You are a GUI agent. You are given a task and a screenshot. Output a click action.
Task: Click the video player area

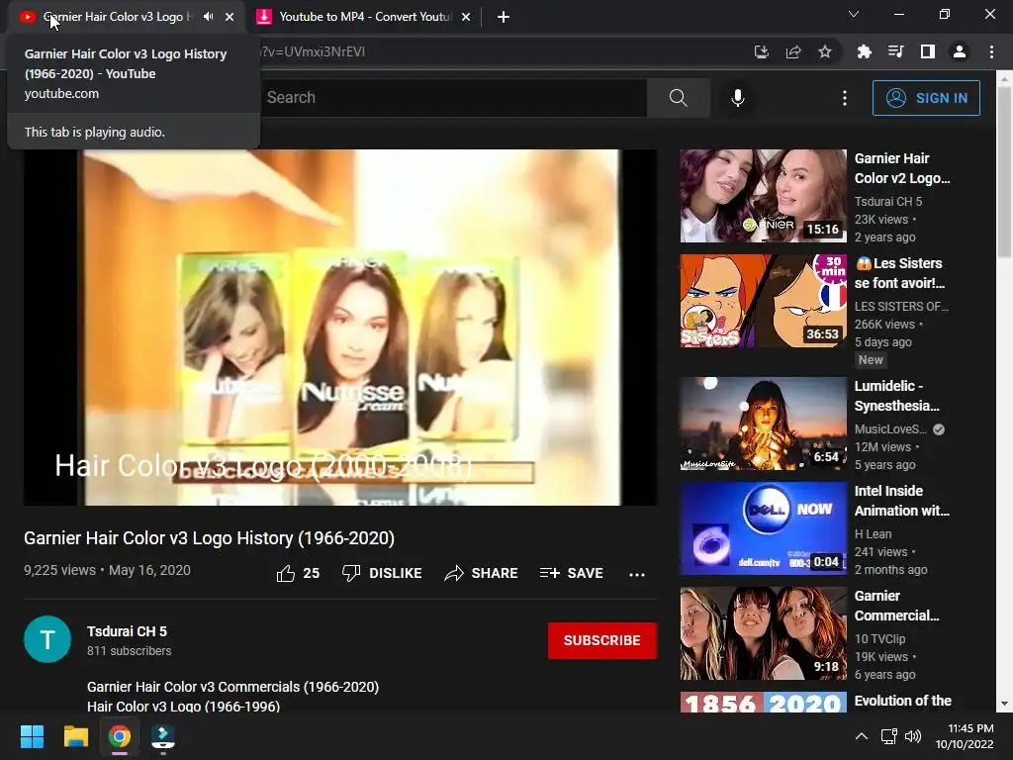pyautogui.click(x=340, y=327)
